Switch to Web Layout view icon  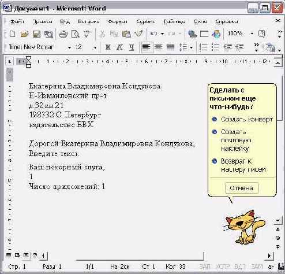(x=17, y=256)
